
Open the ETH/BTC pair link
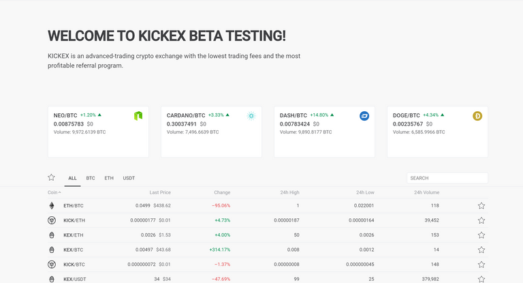74,206
